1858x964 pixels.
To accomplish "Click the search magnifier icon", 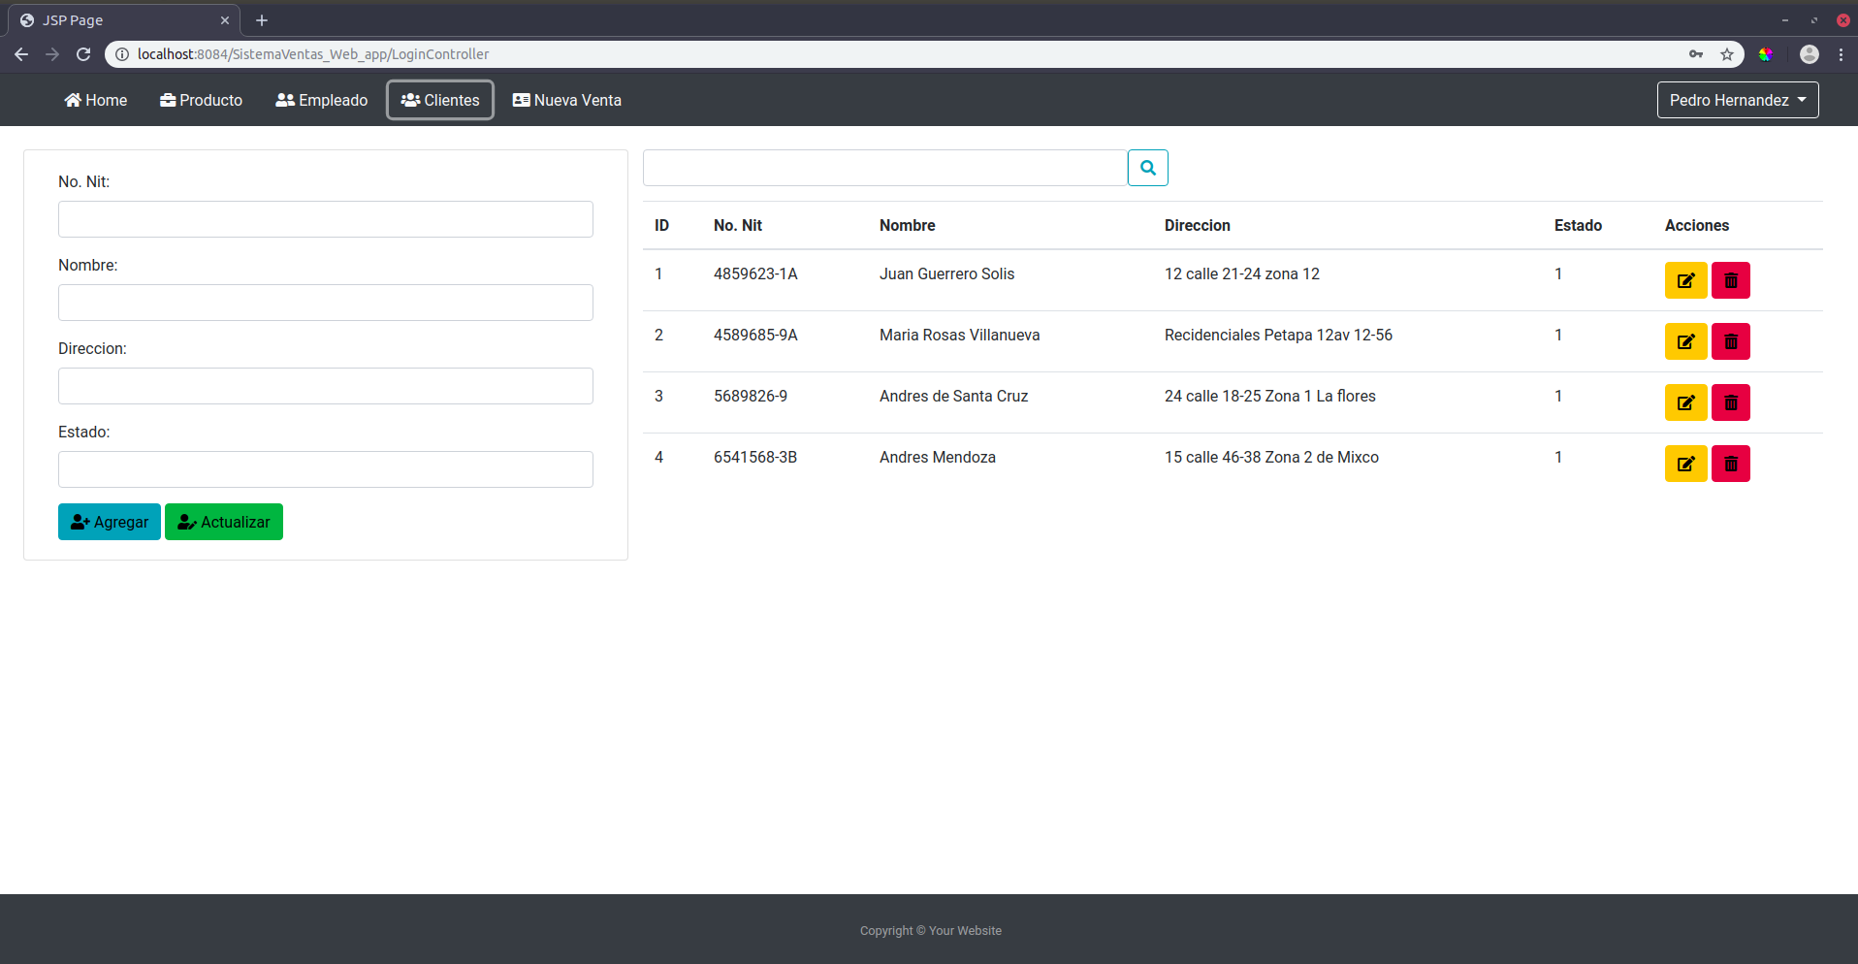I will point(1148,167).
